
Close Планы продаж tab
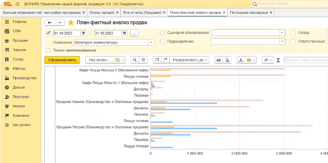click(117, 13)
